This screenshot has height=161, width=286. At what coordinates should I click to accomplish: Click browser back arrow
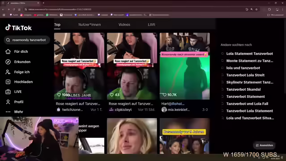pyautogui.click(x=3, y=9)
